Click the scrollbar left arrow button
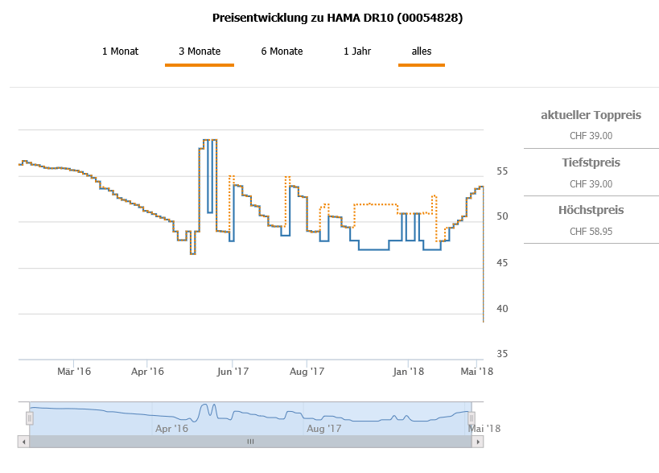 23,442
